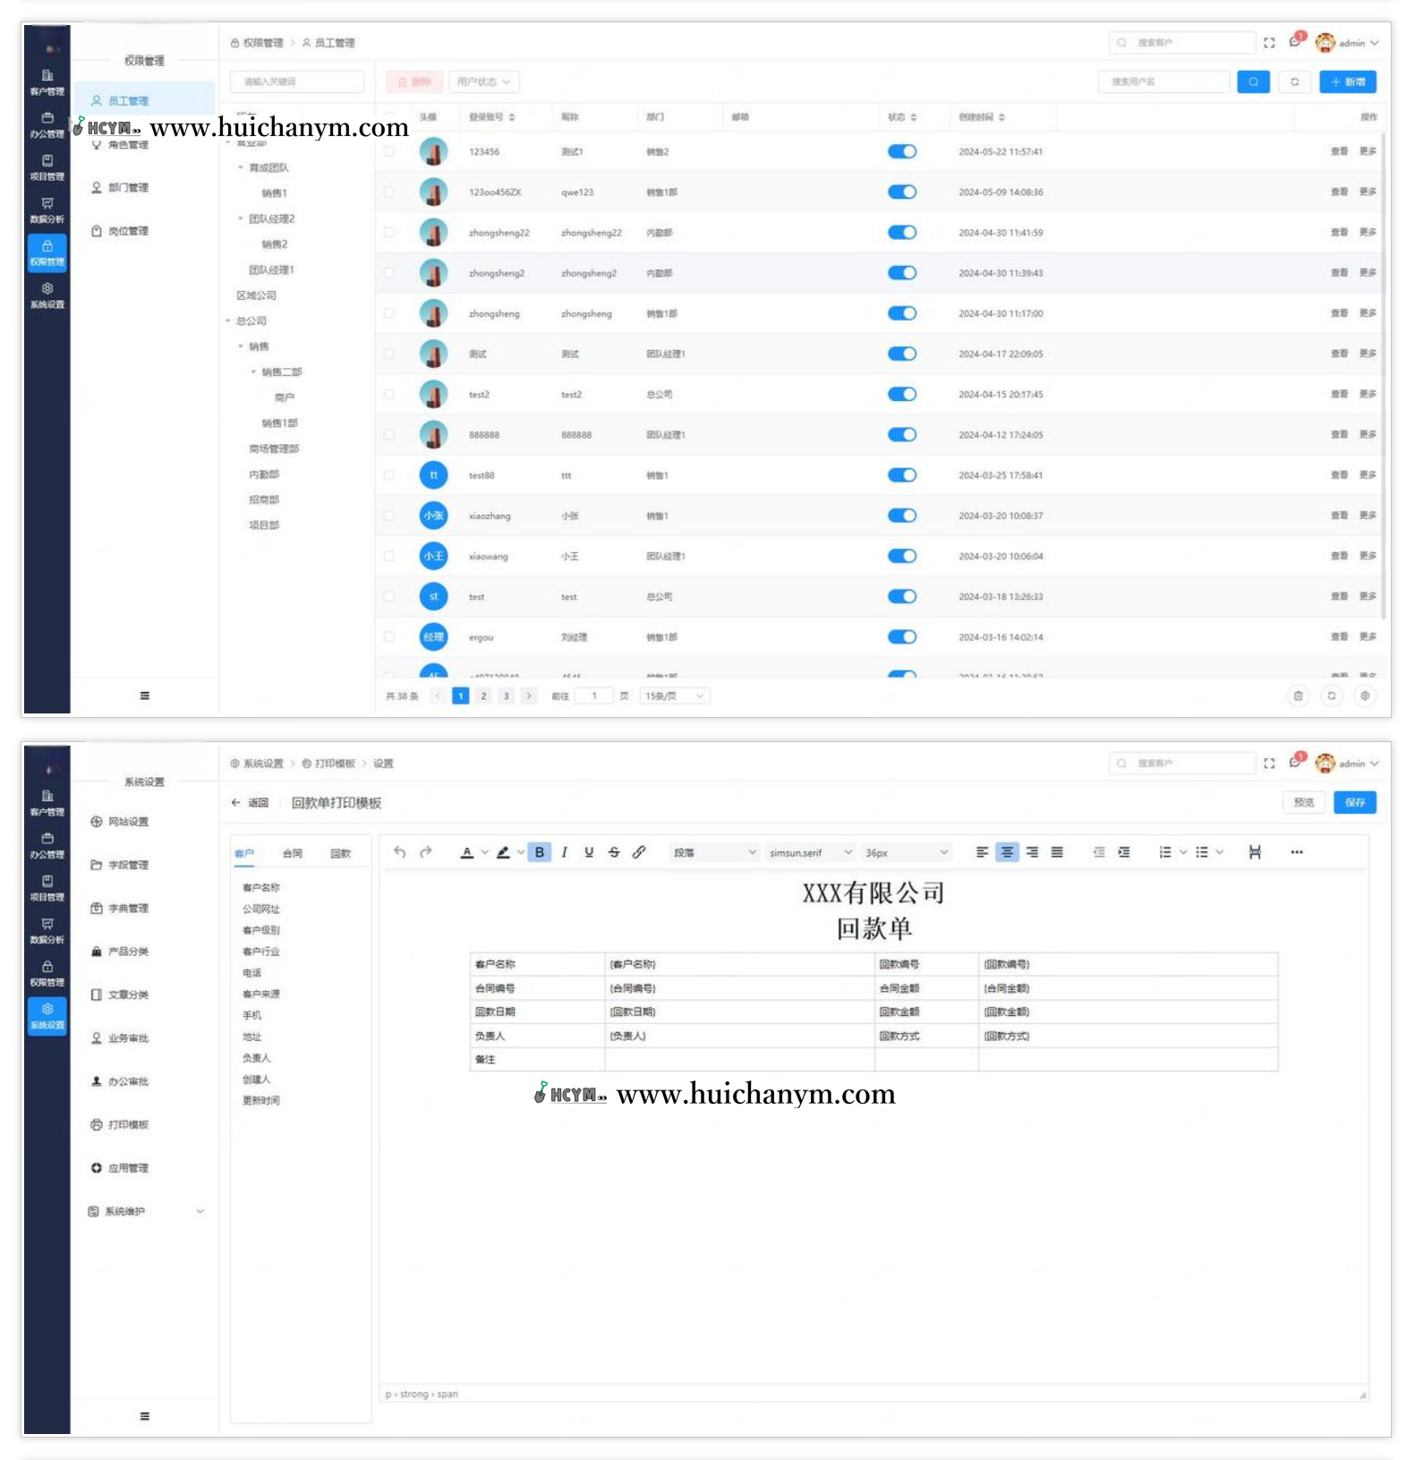The height and width of the screenshot is (1460, 1406).
Task: Open notifications on the 打印模板 screen
Action: [x=1295, y=763]
